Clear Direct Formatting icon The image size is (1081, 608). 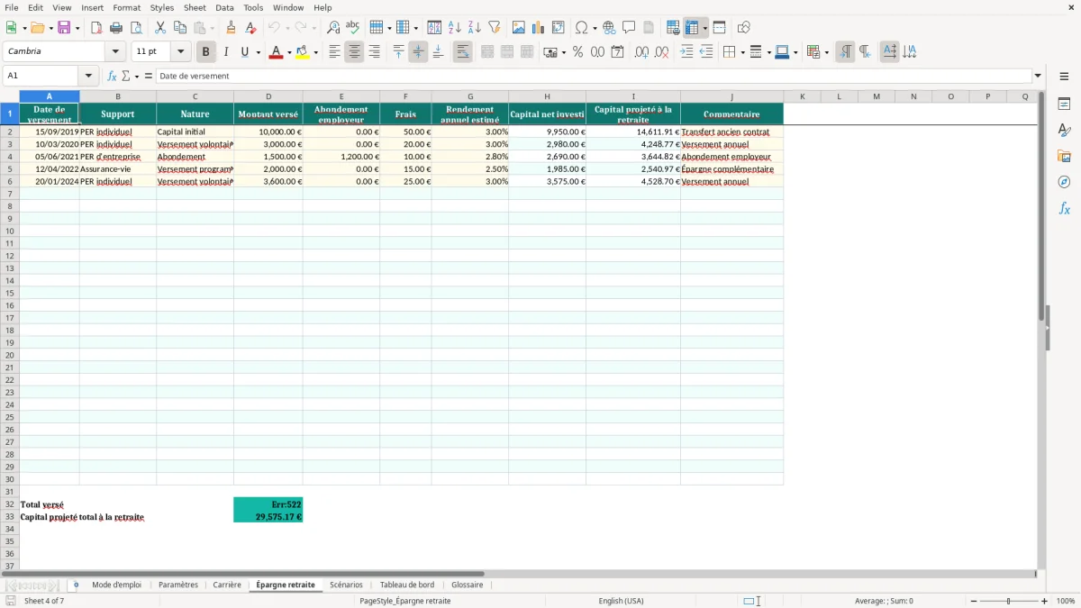[x=250, y=28]
